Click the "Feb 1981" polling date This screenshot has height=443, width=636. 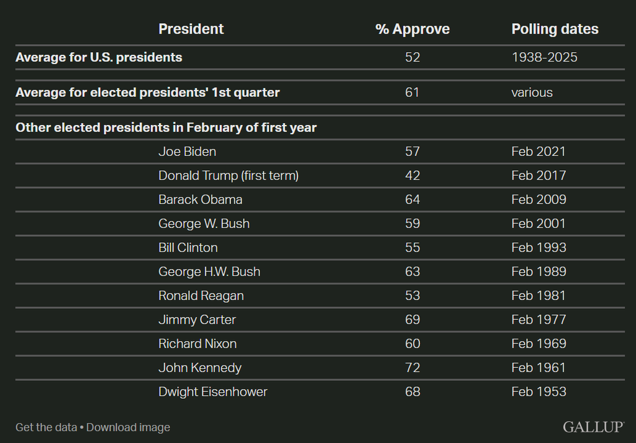click(x=538, y=296)
